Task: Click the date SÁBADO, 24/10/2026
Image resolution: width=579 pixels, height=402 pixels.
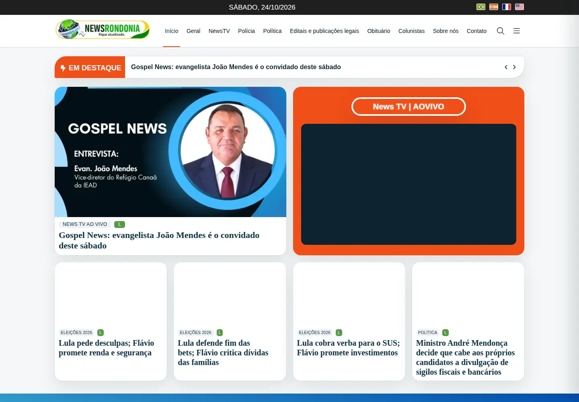Action: pos(262,7)
